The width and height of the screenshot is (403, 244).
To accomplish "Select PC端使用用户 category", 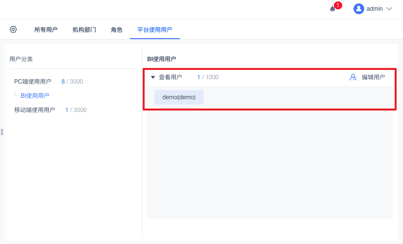I will [33, 82].
